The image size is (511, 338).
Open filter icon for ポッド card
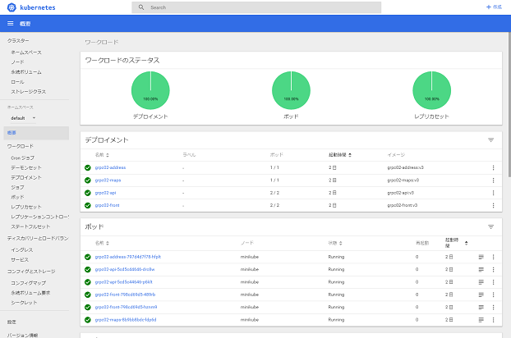[490, 226]
